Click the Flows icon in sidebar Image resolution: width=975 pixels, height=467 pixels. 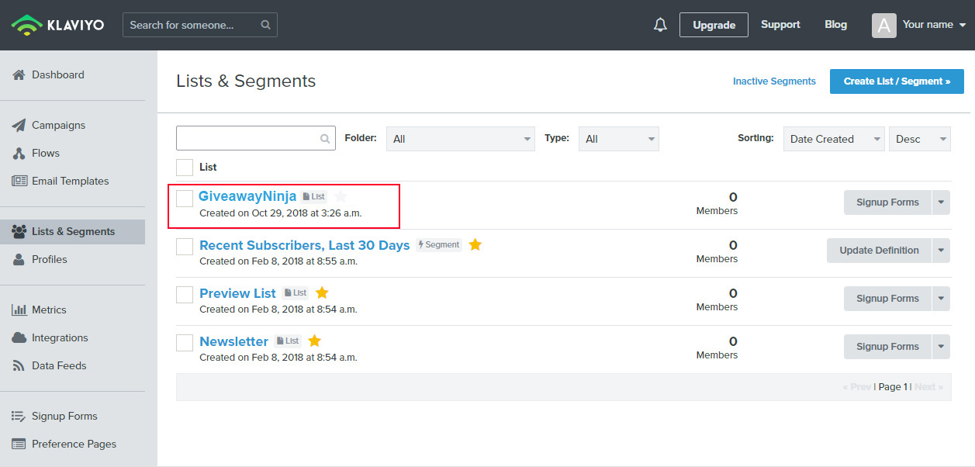pyautogui.click(x=19, y=154)
